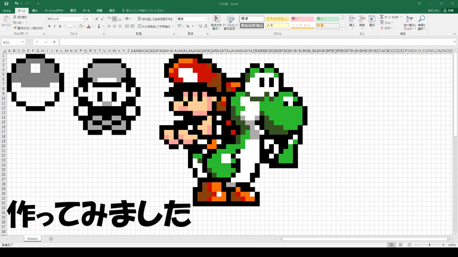Add a new sheet with the plus button
458x257 pixels.
(x=51, y=238)
